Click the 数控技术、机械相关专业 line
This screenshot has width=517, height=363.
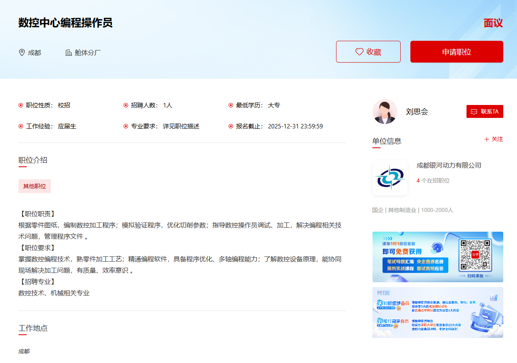54,293
